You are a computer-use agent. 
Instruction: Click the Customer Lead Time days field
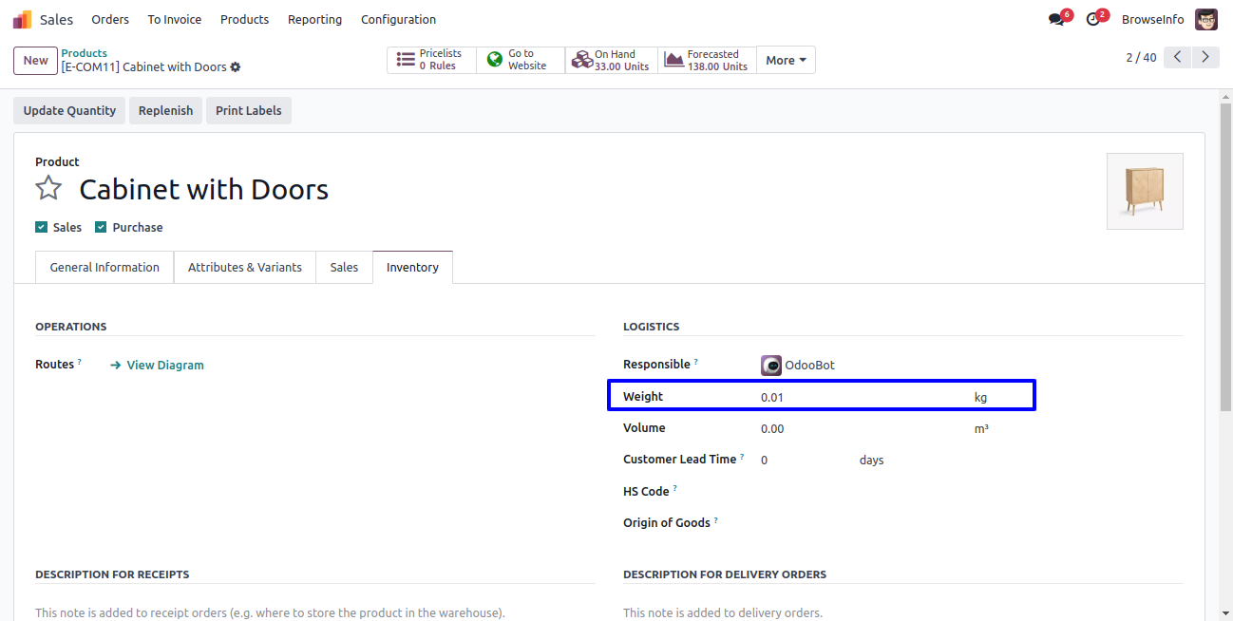(805, 460)
